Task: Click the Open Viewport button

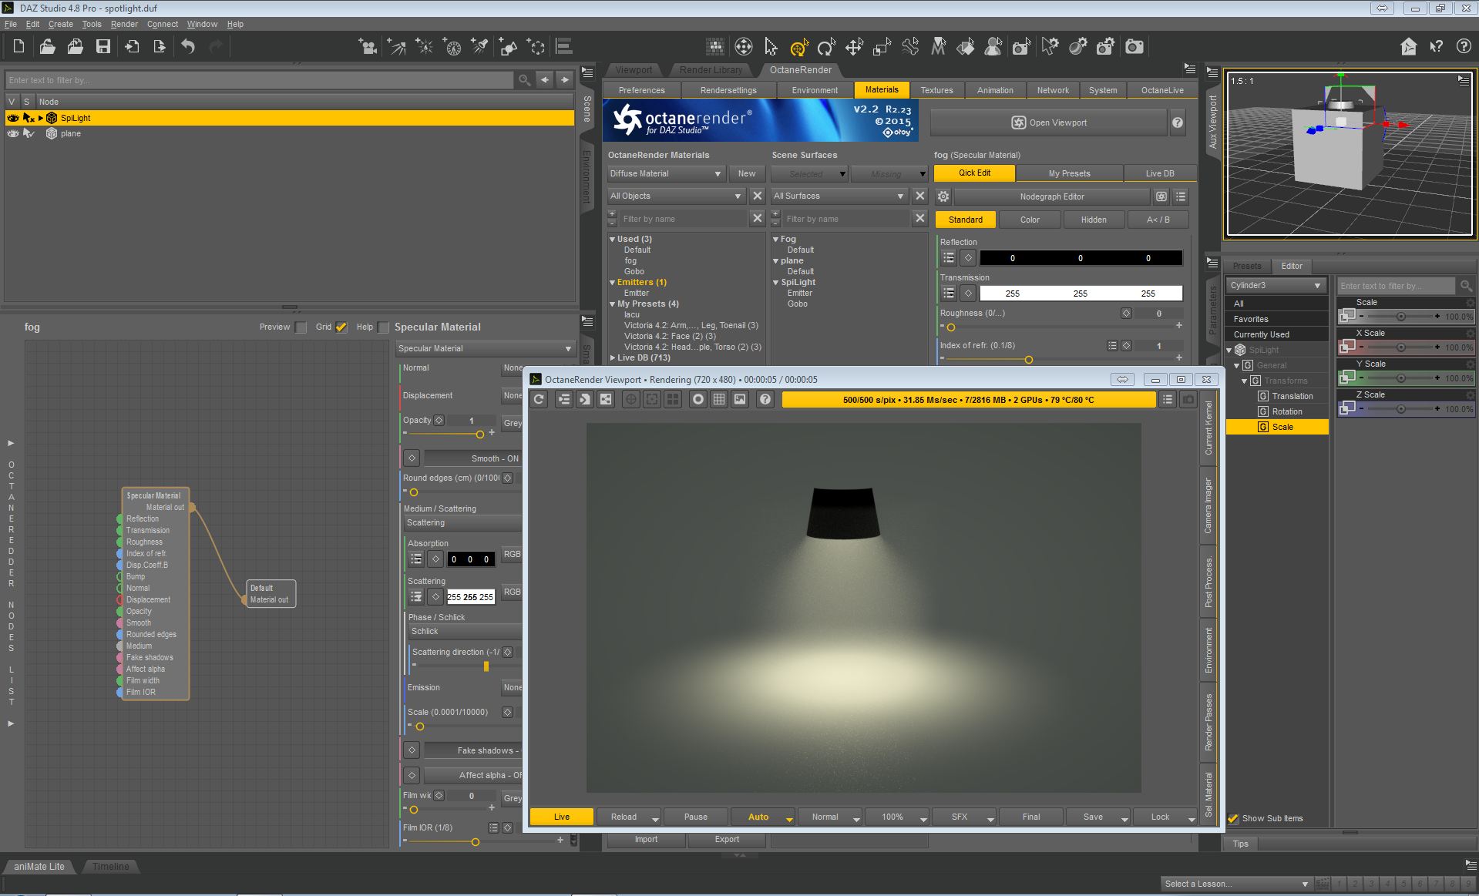Action: pyautogui.click(x=1049, y=122)
